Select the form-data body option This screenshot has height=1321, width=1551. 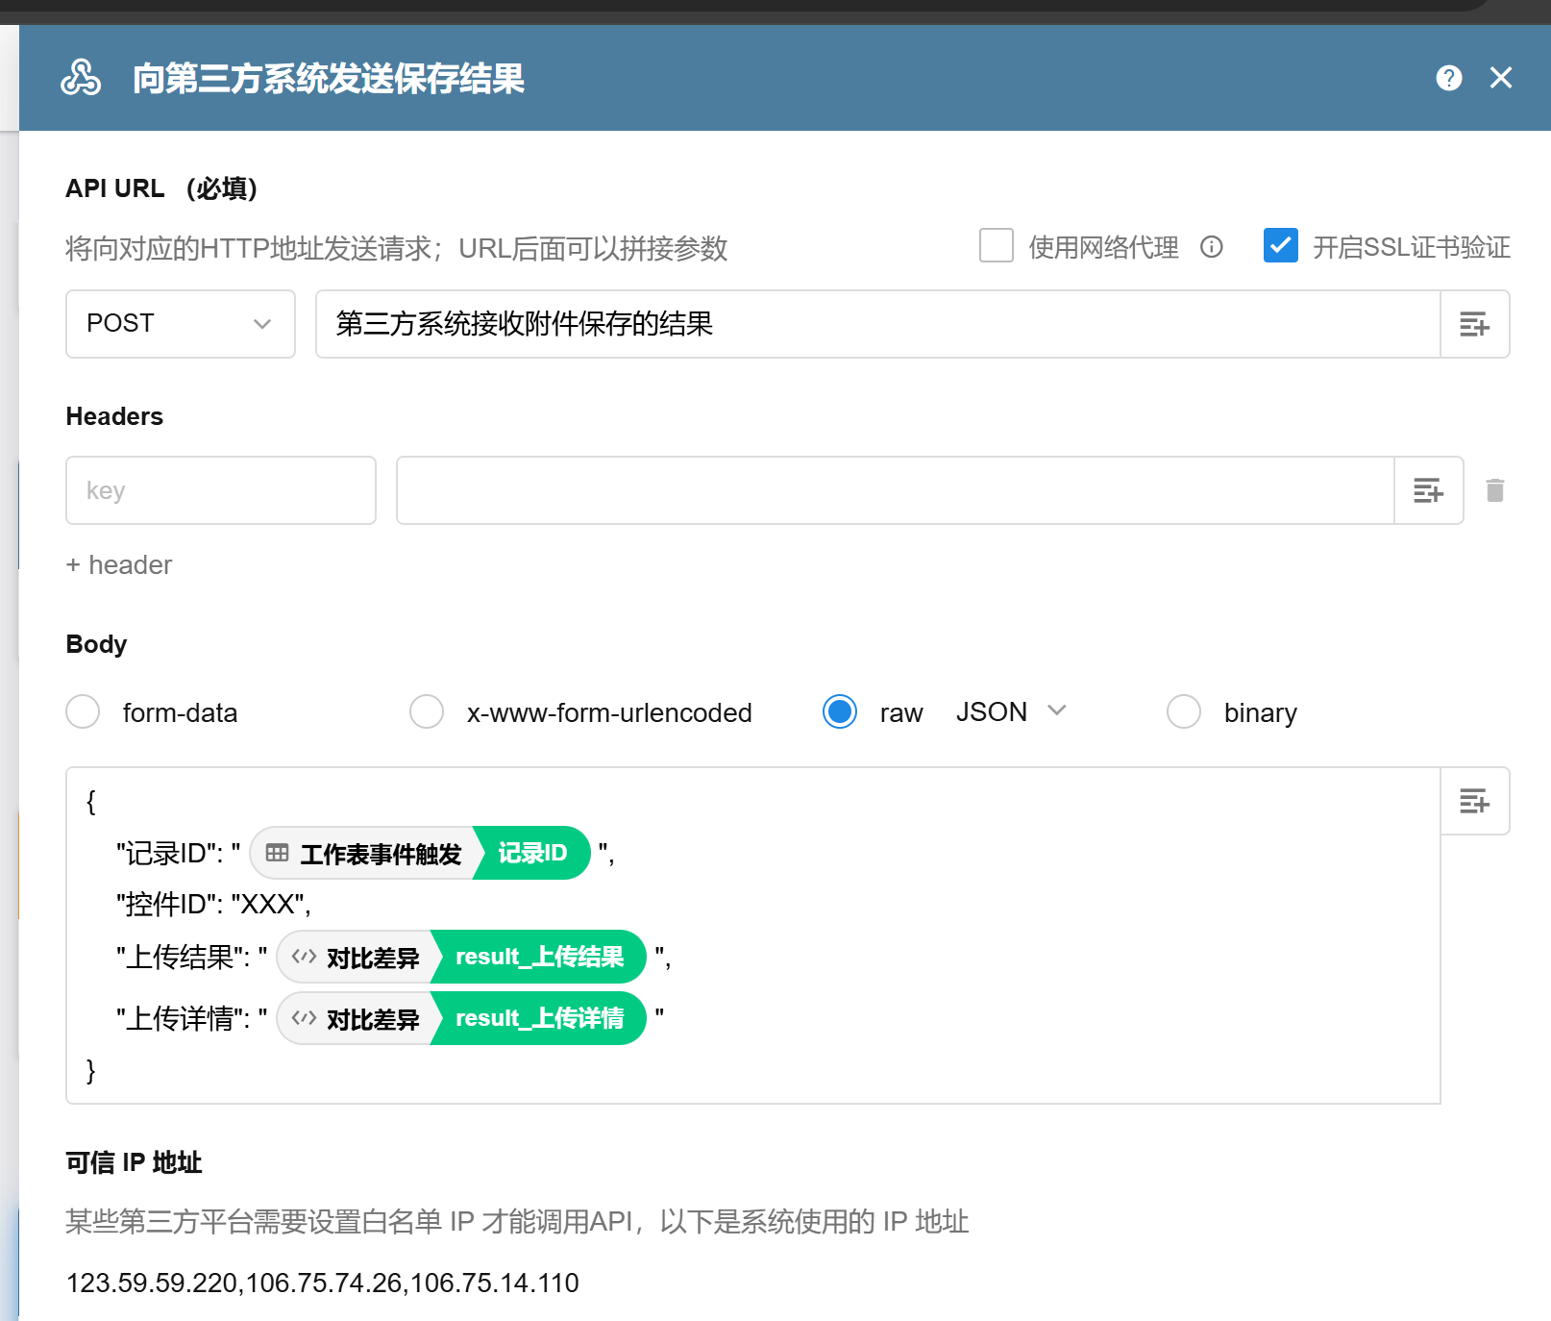83,712
